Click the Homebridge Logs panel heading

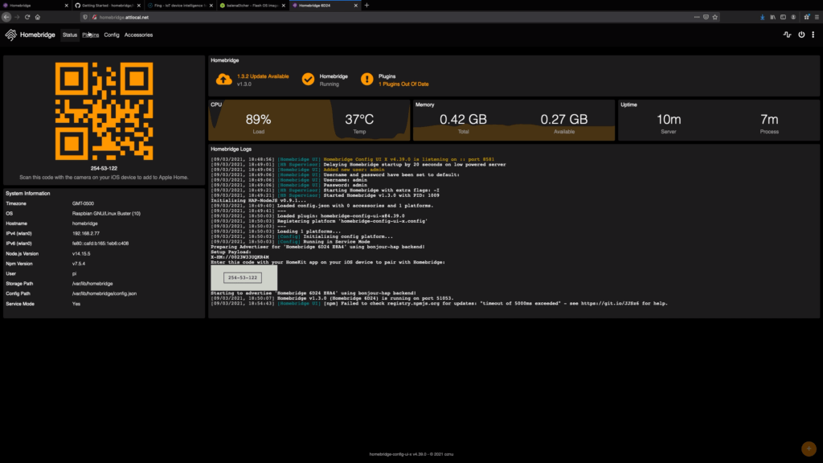[231, 149]
